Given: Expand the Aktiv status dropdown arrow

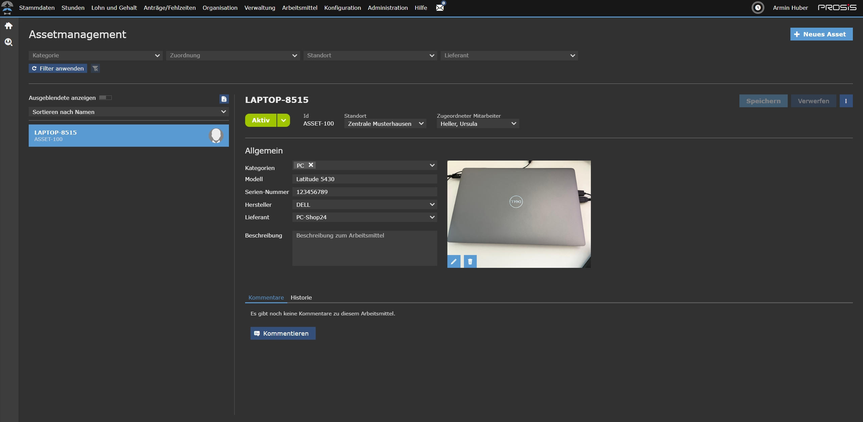Looking at the screenshot, I should (284, 120).
